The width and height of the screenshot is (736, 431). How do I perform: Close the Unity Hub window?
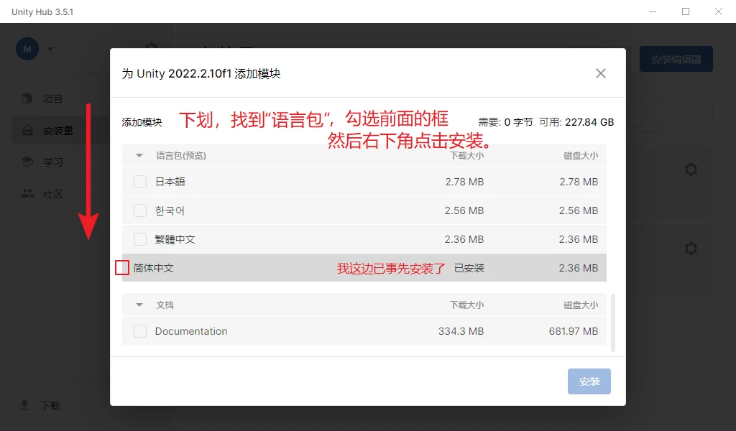718,11
